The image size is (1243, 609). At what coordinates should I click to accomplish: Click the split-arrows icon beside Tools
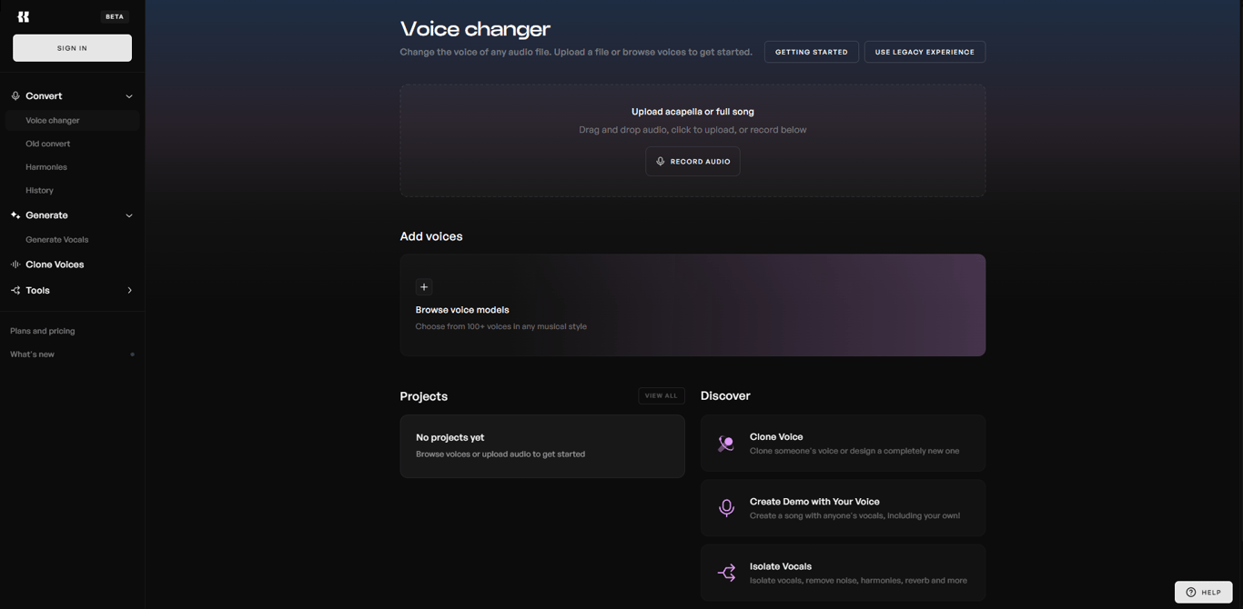15,291
